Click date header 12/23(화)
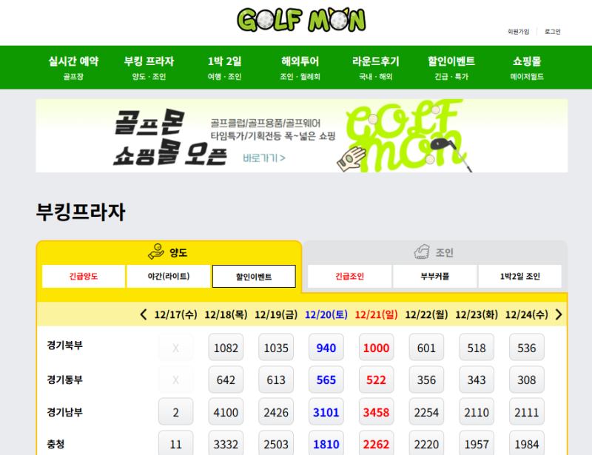The image size is (592, 455). point(477,314)
